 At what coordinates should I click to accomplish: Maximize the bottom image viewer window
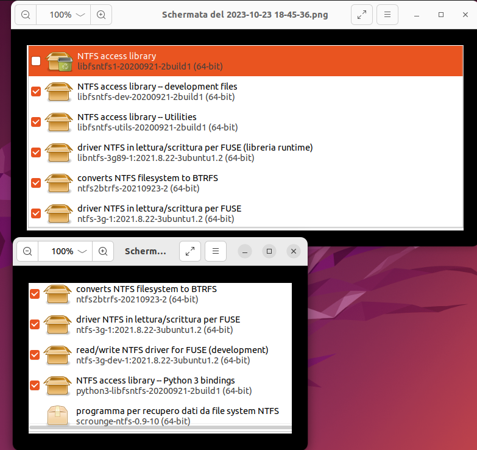pos(269,251)
